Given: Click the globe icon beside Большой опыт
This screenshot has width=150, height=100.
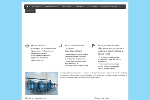Looking at the screenshot, I should click(x=27, y=46).
